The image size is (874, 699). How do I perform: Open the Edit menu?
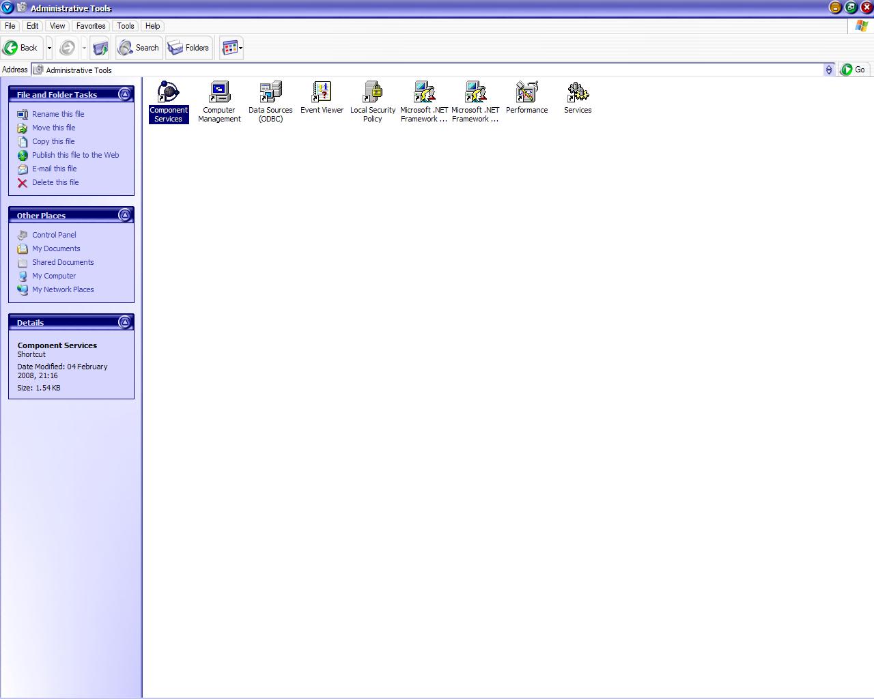coord(32,26)
